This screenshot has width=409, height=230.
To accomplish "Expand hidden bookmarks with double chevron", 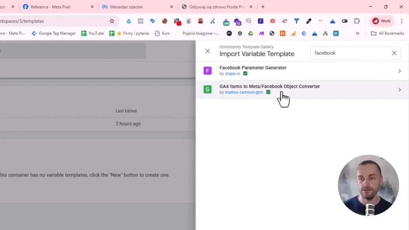I will pos(357,34).
